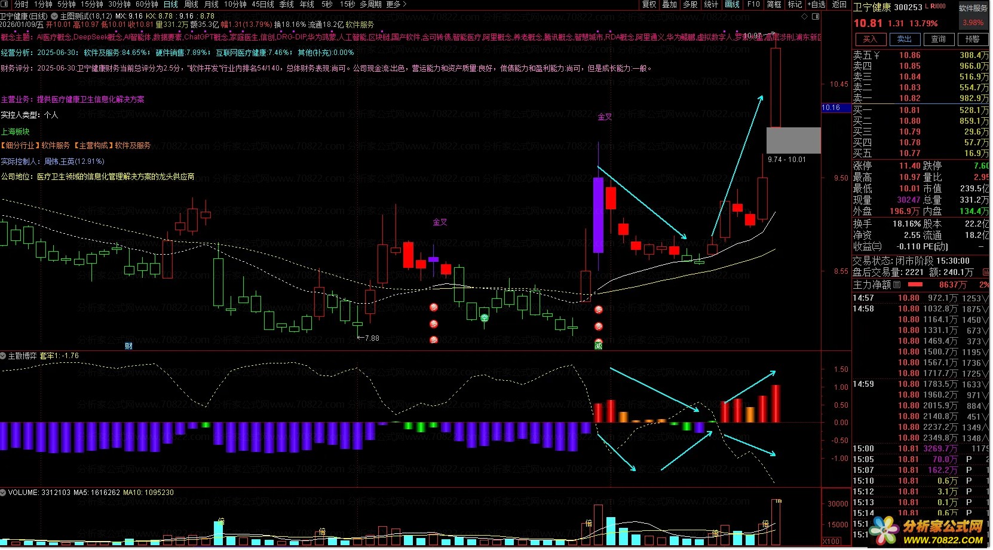Viewport: 993px width, 550px height.
Task: Click the 买一 bid price 10.81
Action: 910,111
